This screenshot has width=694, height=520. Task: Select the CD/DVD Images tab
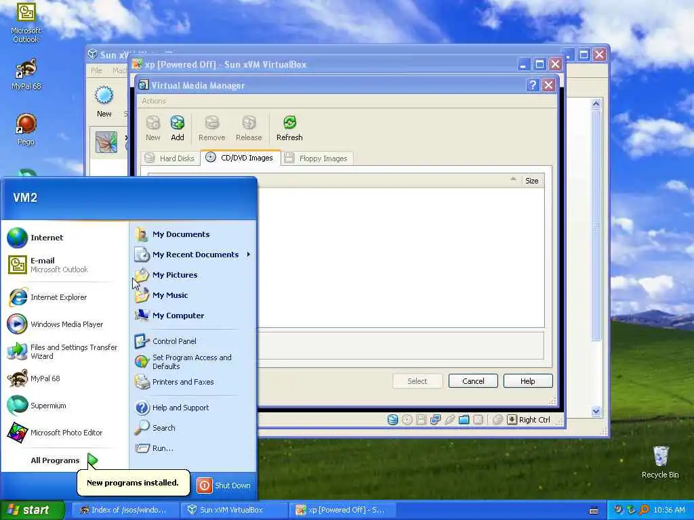point(241,158)
